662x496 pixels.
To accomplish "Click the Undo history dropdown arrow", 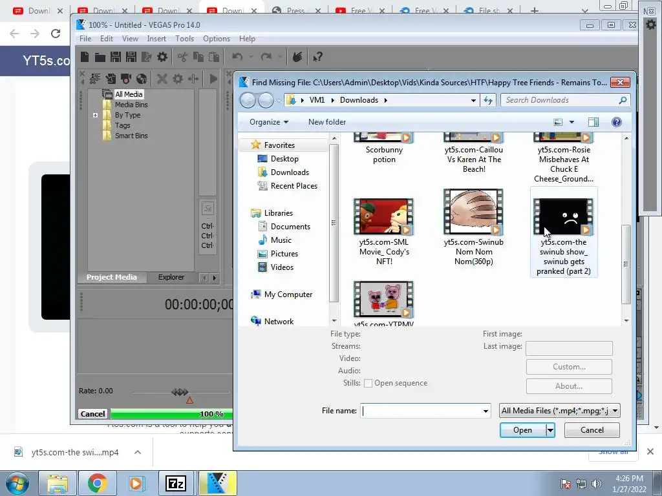I will pyautogui.click(x=251, y=57).
